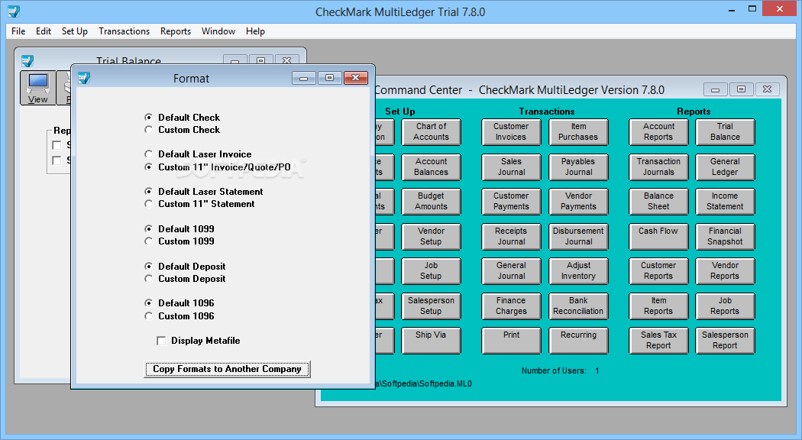Viewport: 802px width, 440px height.
Task: Open the File menu
Action: 18,31
